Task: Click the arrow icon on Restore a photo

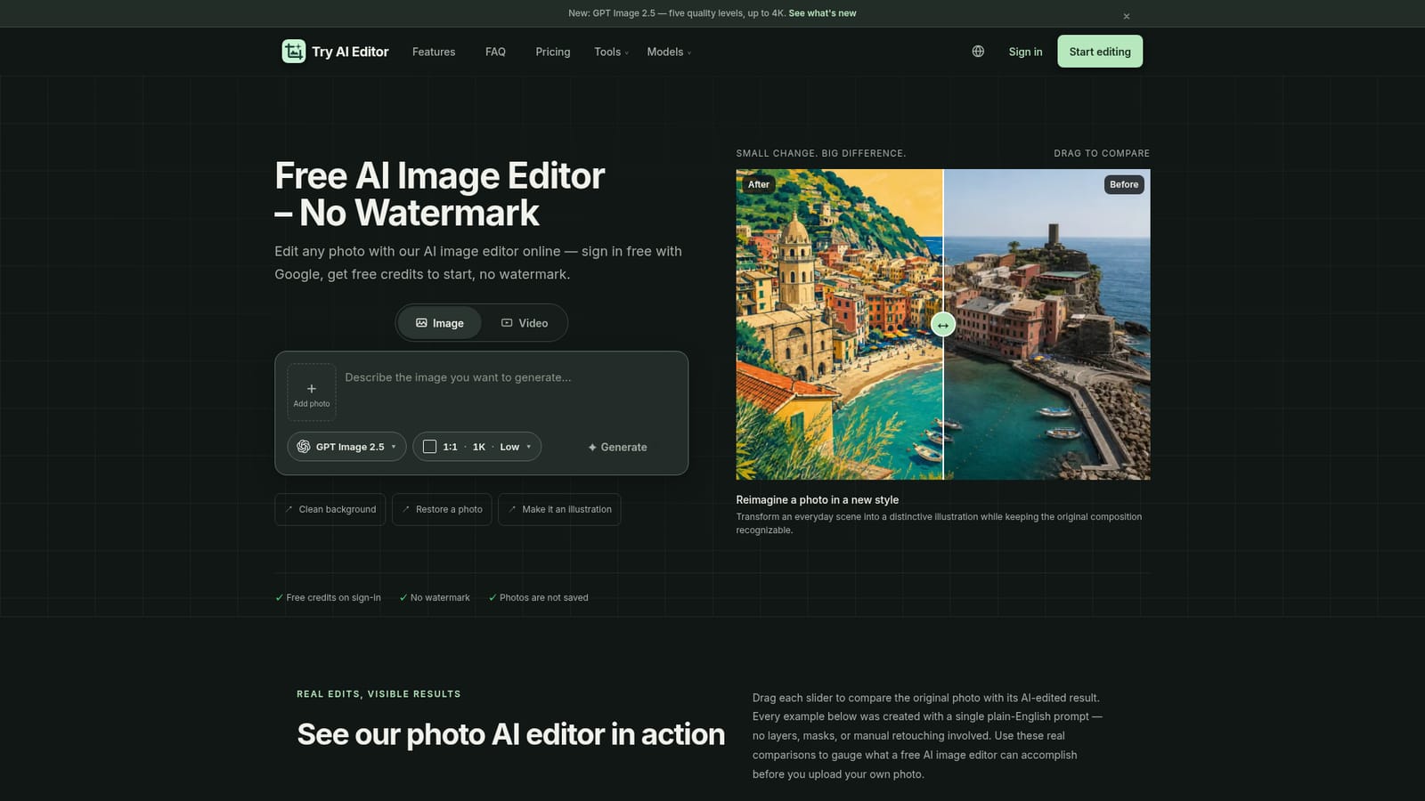Action: click(x=406, y=509)
